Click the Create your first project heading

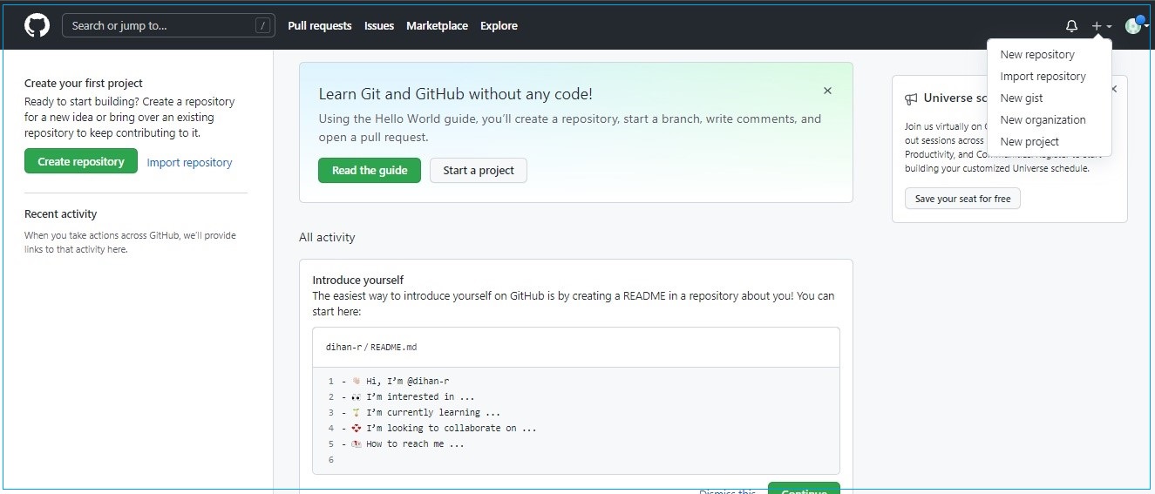click(x=84, y=84)
